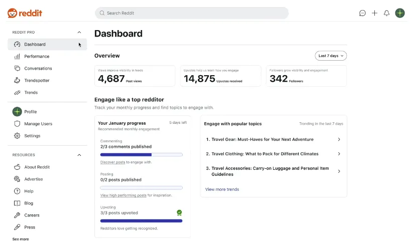Click the Trends line chart icon
The height and width of the screenshot is (251, 412).
17,93
